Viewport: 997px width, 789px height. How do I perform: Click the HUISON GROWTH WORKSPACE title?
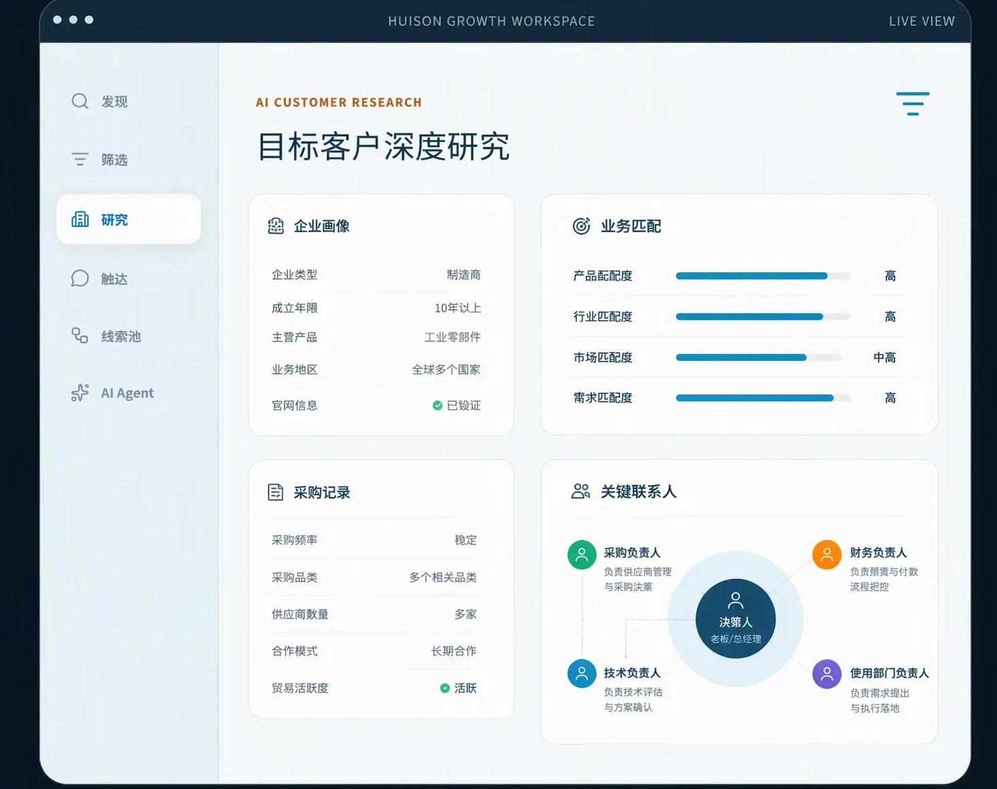pos(492,21)
